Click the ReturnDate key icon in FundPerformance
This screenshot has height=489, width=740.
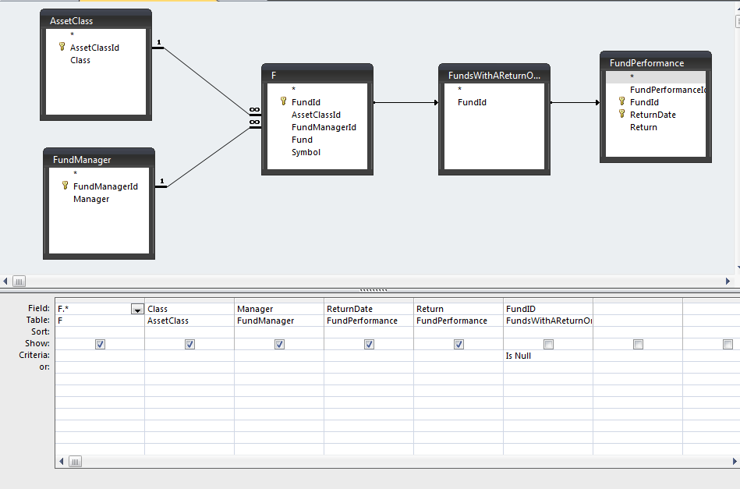622,114
